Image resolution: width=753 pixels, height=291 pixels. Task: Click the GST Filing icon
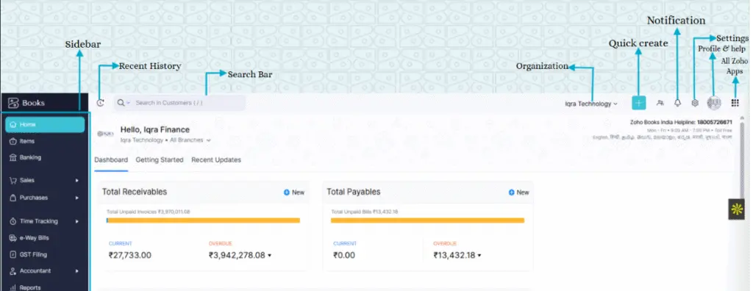(x=13, y=254)
